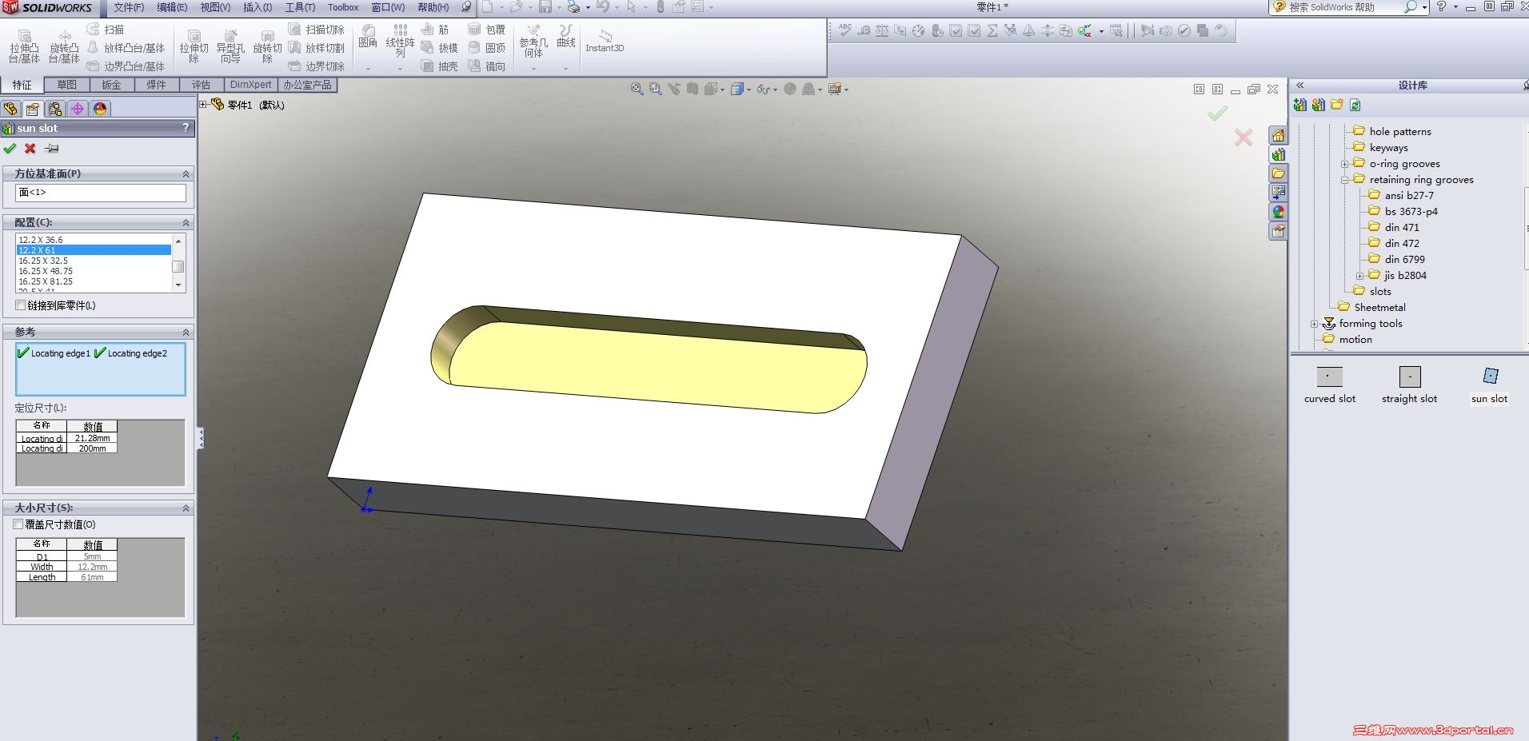
Task: Enable the 链接到库零件 checkbox
Action: pos(21,305)
